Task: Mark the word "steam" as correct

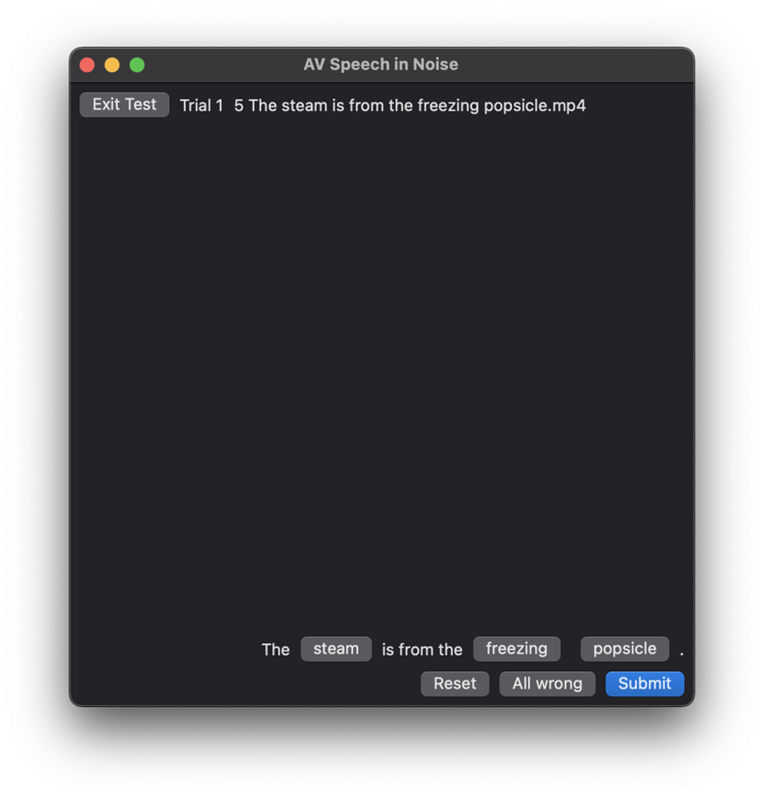Action: [336, 648]
